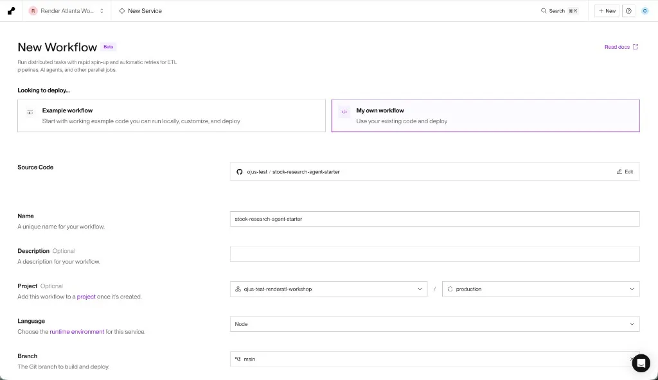
Task: Open the Search box in header
Action: [x=560, y=11]
